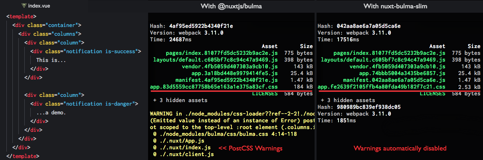Click the "With @nuxtjs/bulma" panel header
The image size is (483, 160).
pyautogui.click(x=231, y=6)
